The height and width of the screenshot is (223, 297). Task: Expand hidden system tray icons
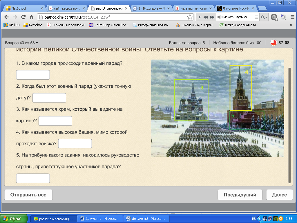260,219
